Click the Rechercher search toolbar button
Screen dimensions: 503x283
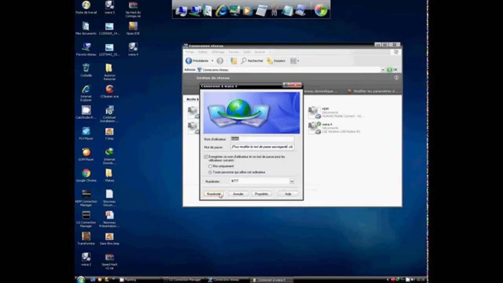coord(252,61)
